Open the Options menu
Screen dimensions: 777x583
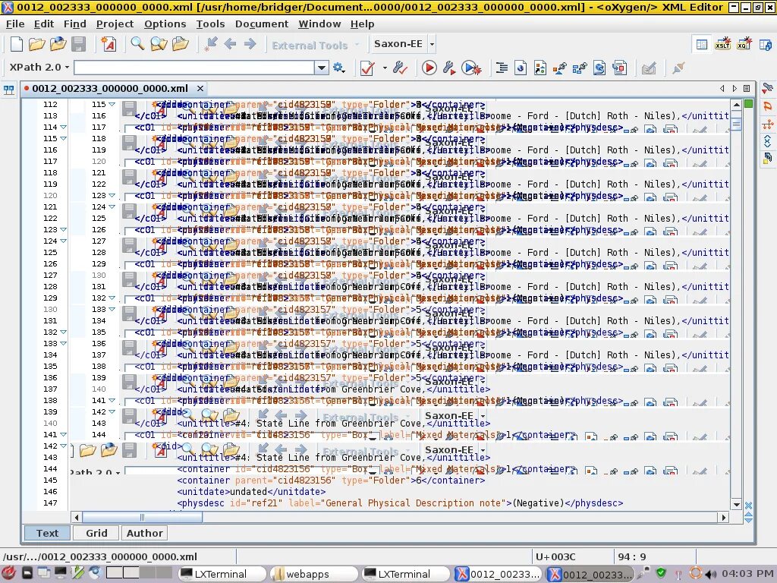(x=165, y=24)
